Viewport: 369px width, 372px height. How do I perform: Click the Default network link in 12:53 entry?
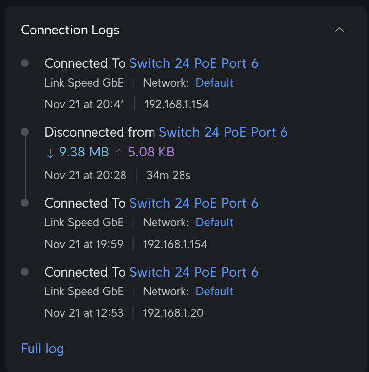[x=214, y=291]
